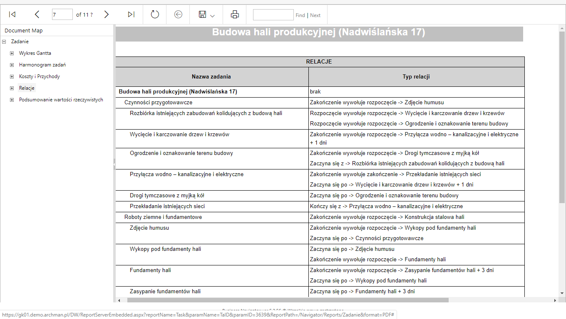Open Podsumowanie wartości rzeczywistych in document map
Viewport: 566px width, 319px height.
(x=61, y=100)
